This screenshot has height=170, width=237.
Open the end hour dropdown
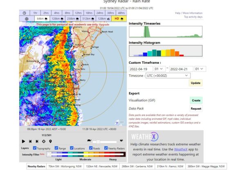click(x=200, y=69)
